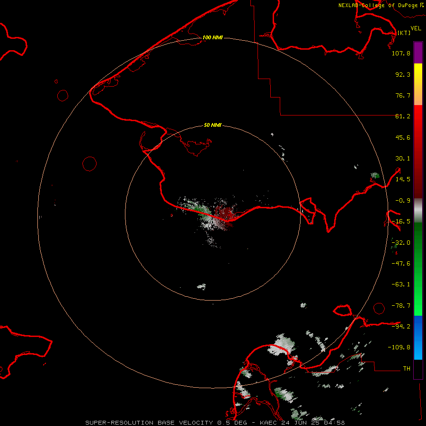Click the purple segment of the velocity color bar

[418, 53]
